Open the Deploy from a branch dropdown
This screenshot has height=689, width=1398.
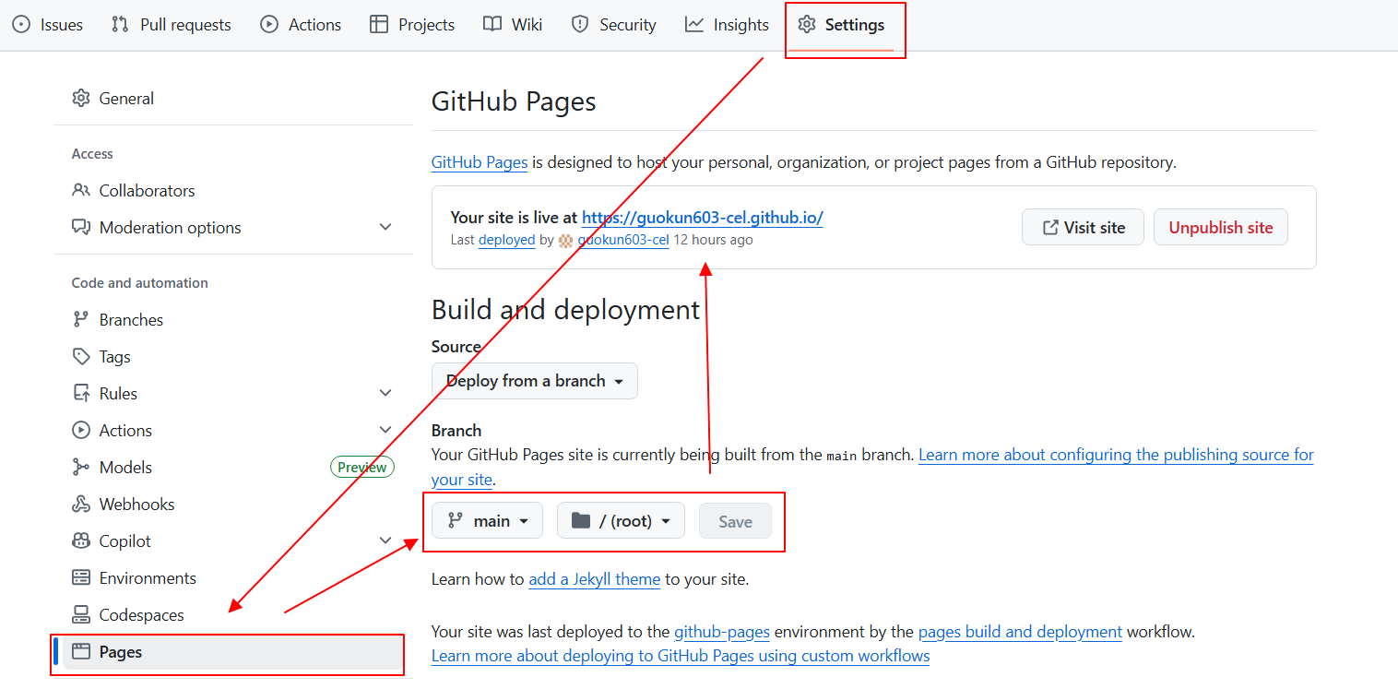(534, 381)
